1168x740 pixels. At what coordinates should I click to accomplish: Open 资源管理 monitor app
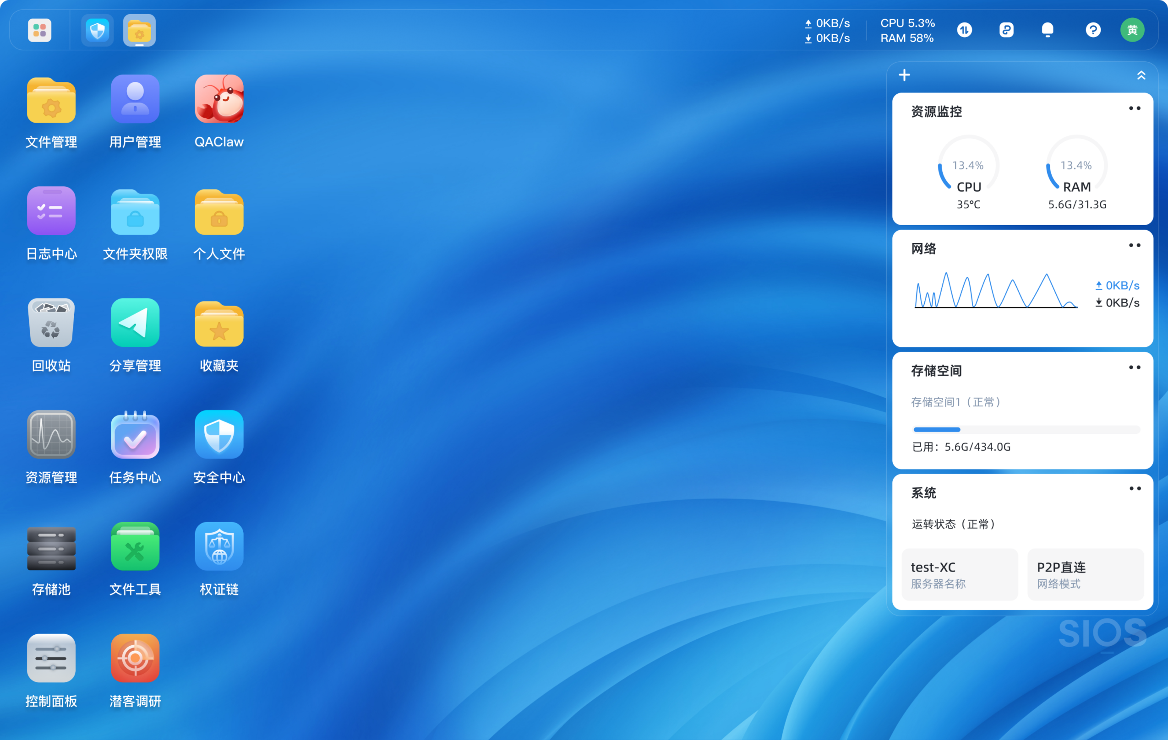(51, 435)
